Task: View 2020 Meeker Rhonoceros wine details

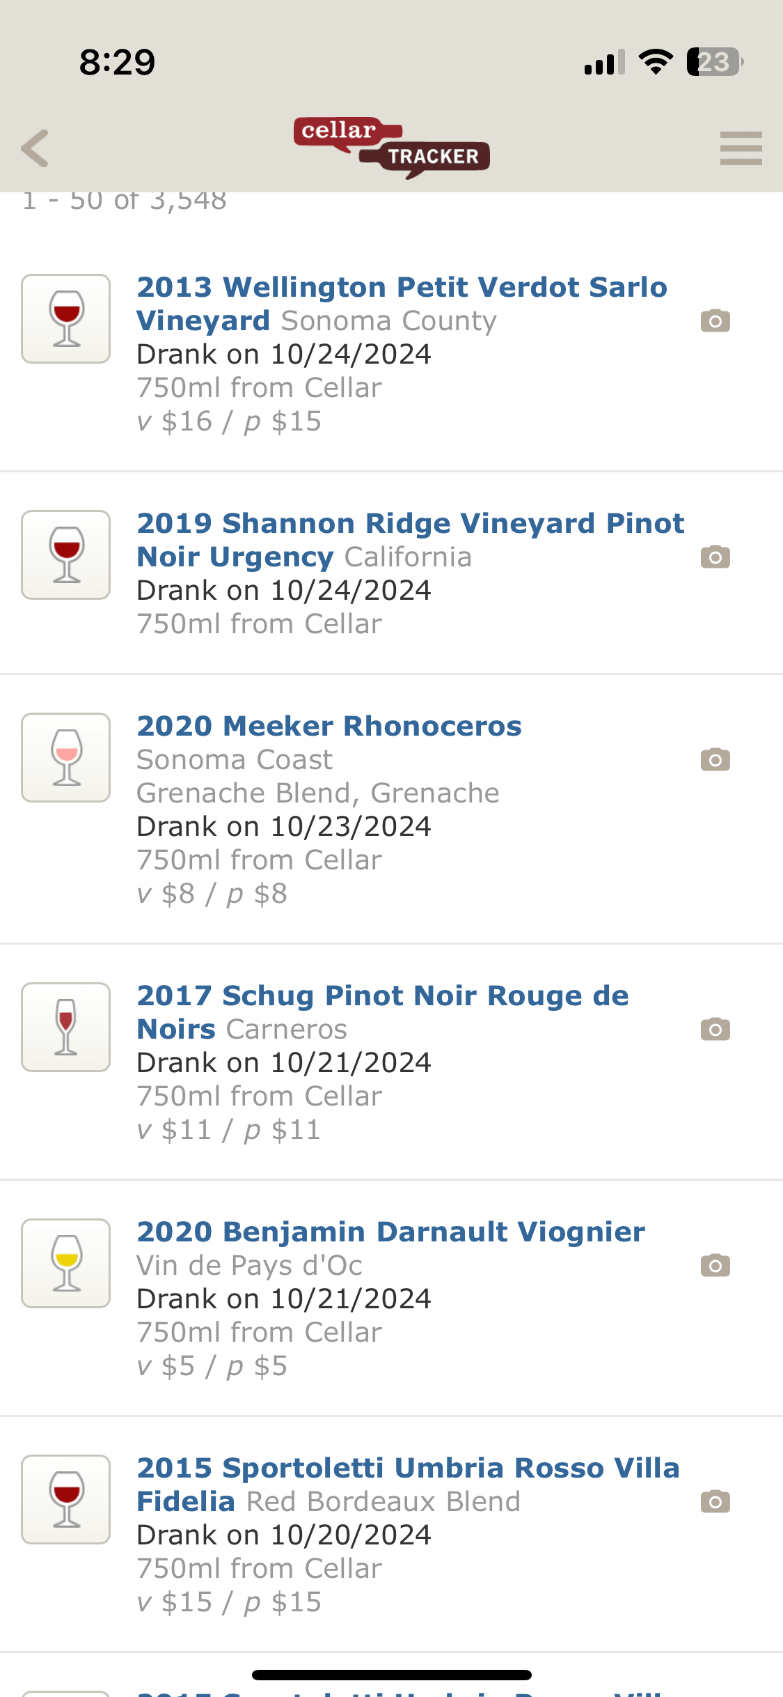Action: coord(329,726)
